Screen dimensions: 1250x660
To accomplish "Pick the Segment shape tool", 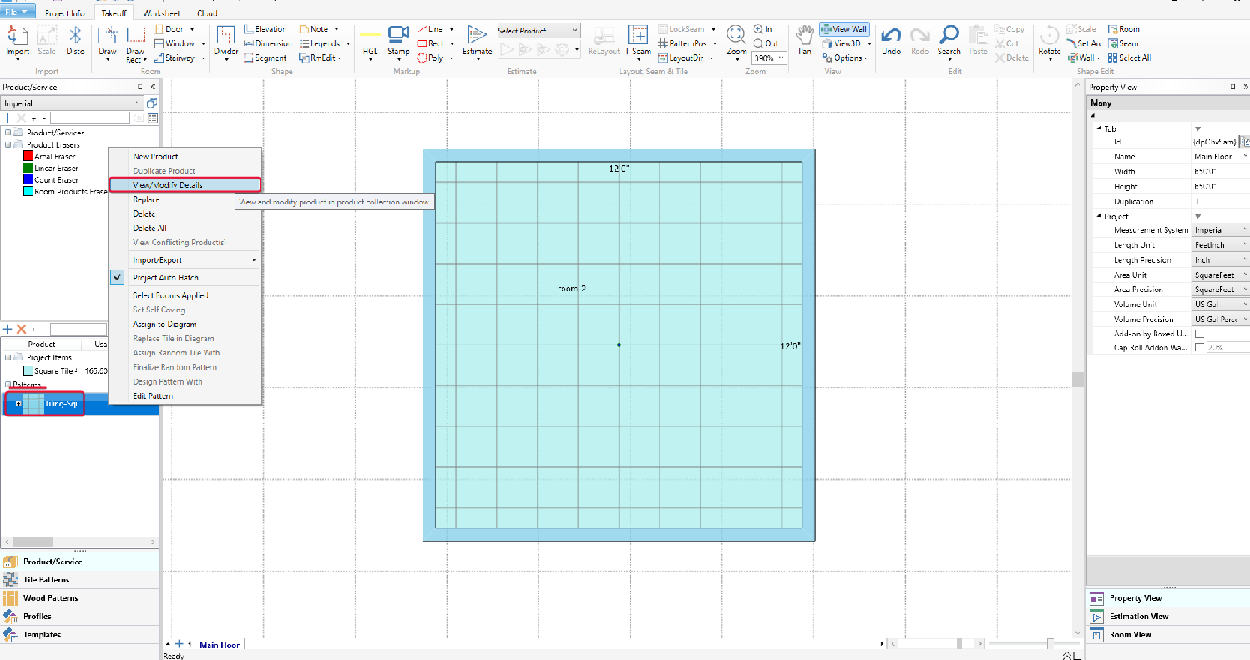I will click(x=265, y=58).
